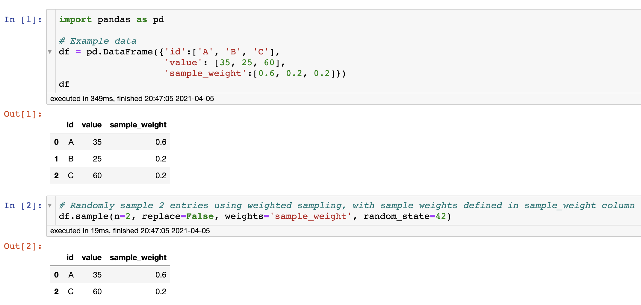
Task: Click the 'executed in 19ms' timing label
Action: (x=130, y=231)
